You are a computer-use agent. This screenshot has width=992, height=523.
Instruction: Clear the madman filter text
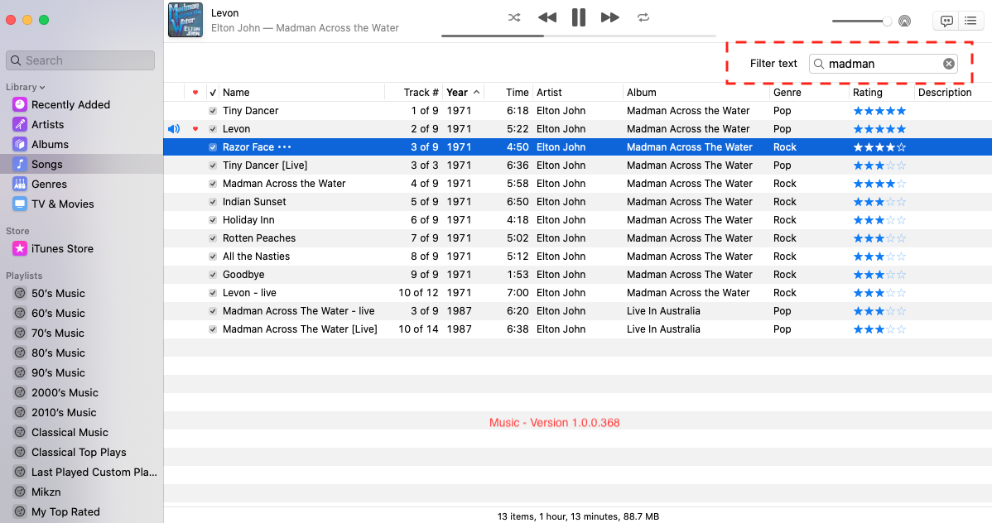[948, 63]
